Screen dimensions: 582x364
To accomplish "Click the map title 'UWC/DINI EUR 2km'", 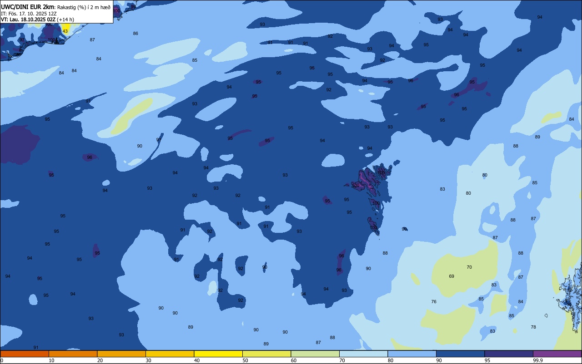I will pos(27,7).
